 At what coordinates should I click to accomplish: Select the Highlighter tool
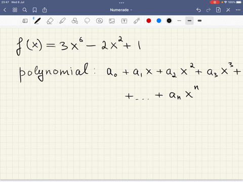pyautogui.click(x=62, y=21)
